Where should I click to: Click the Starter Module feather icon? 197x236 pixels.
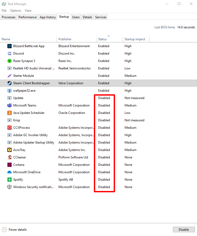click(10, 76)
